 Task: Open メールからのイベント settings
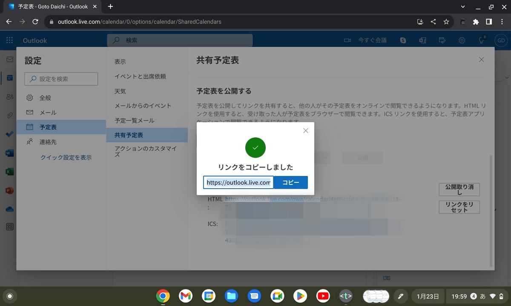pos(147,106)
